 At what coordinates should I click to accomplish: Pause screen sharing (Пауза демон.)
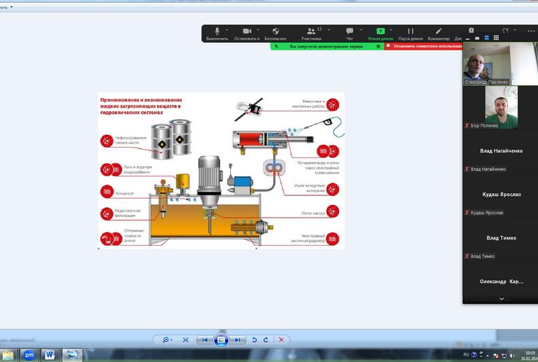411,32
